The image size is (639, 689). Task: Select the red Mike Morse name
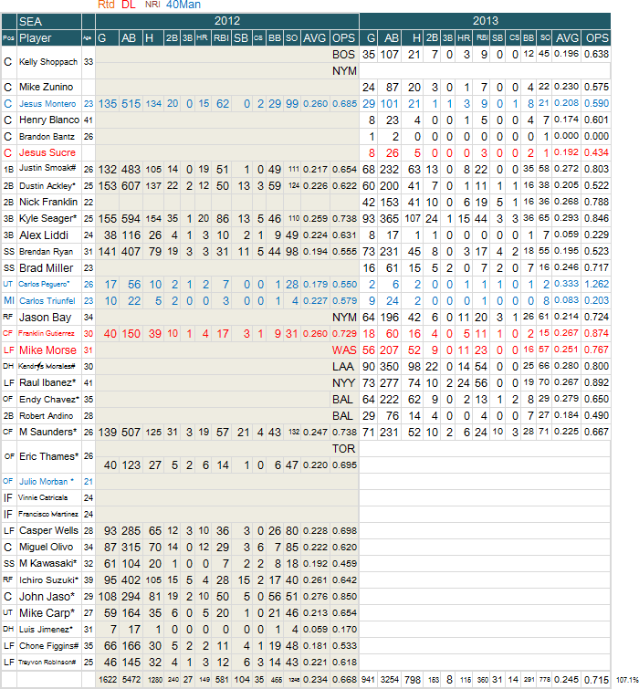[x=47, y=350]
